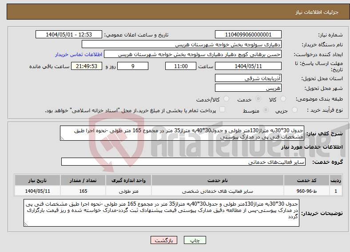This screenshot has height=252, width=350.
Task: Click the شماره نیاز field 1104099060000001
Action: click(248, 35)
